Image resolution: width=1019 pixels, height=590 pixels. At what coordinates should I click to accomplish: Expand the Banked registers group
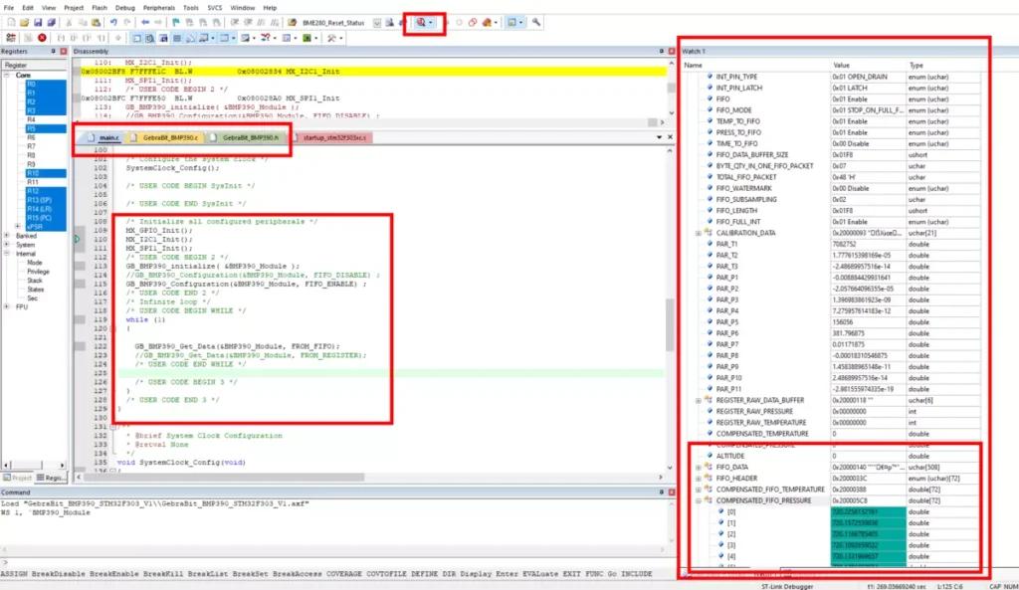7,236
